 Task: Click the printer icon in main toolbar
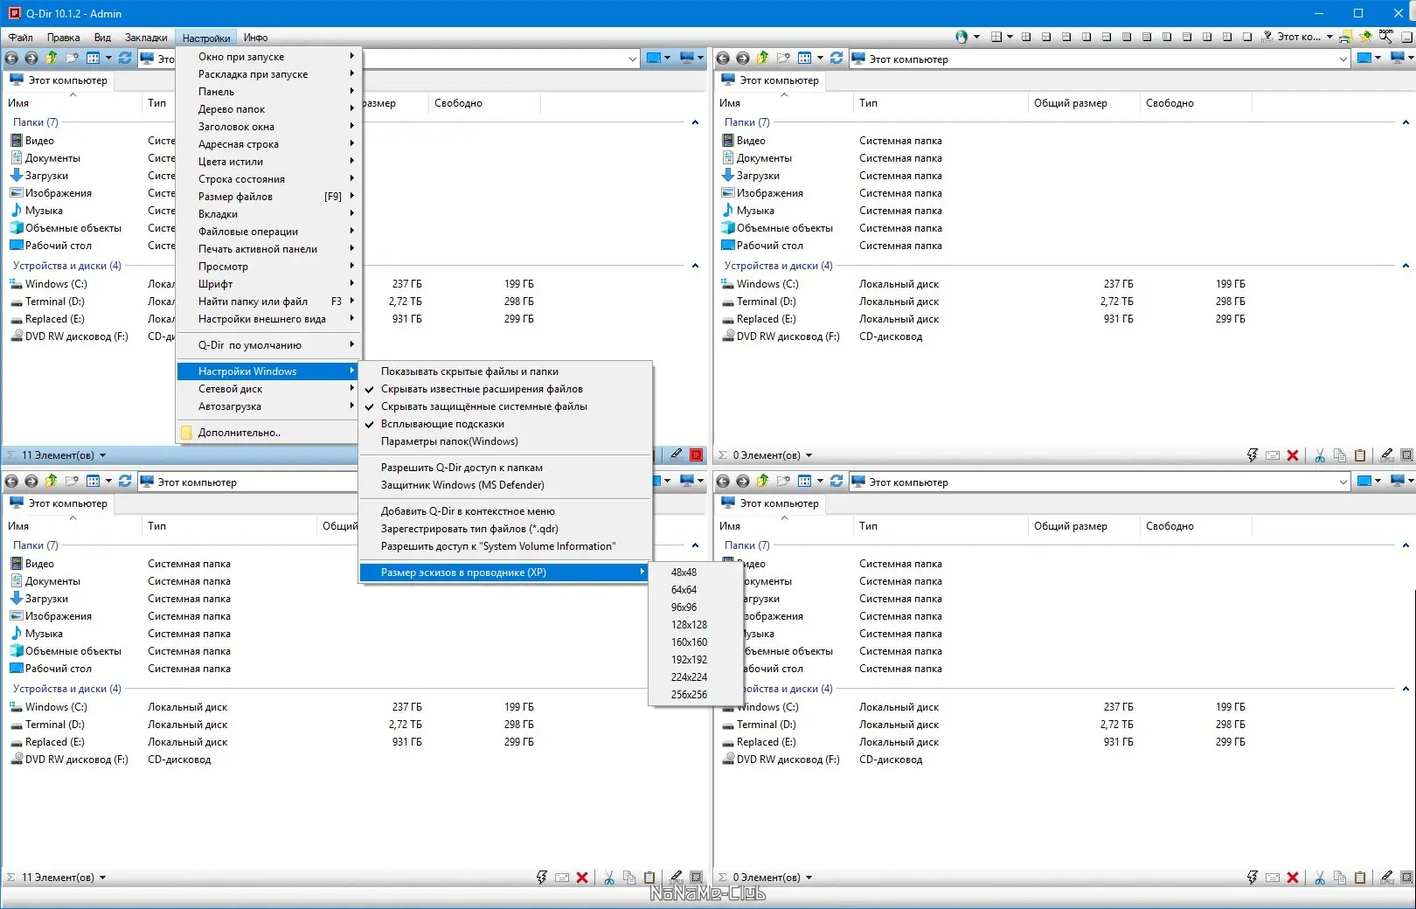1346,37
